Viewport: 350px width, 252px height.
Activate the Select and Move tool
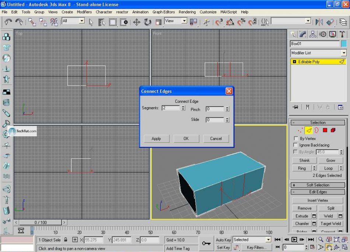[137, 22]
